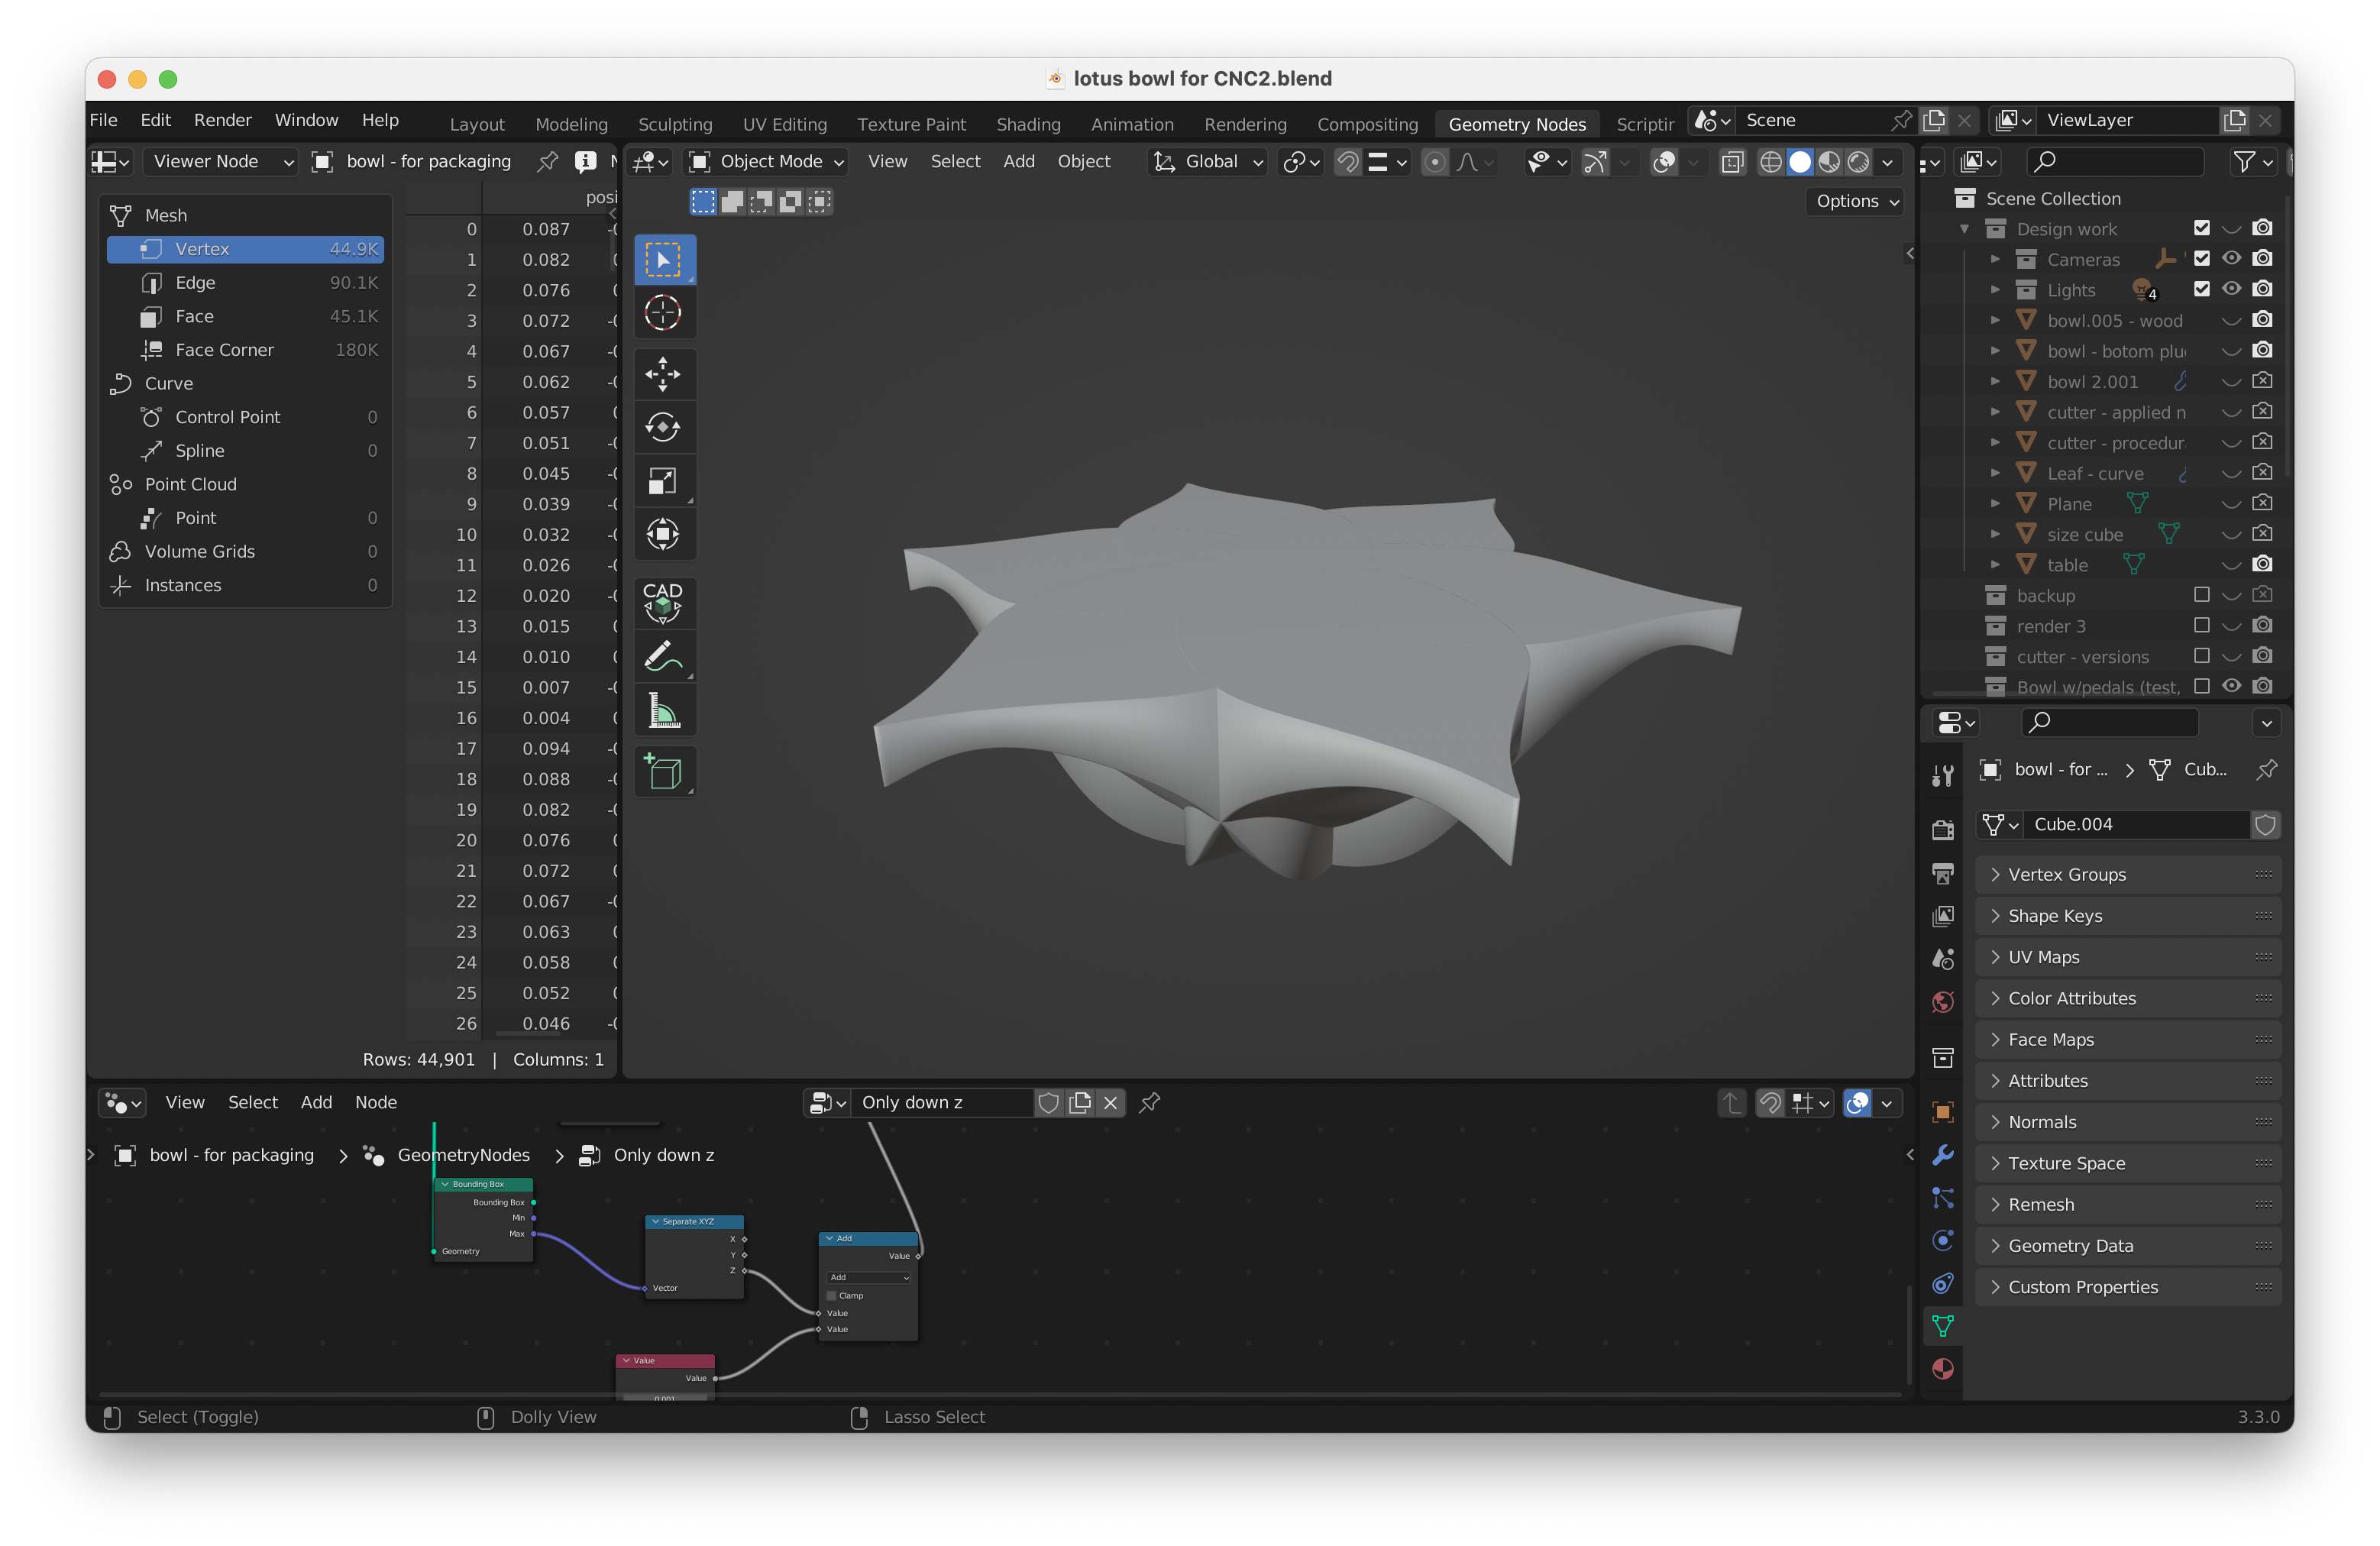The height and width of the screenshot is (1546, 2380).
Task: Unlink the Only down z node group
Action: 1110,1102
